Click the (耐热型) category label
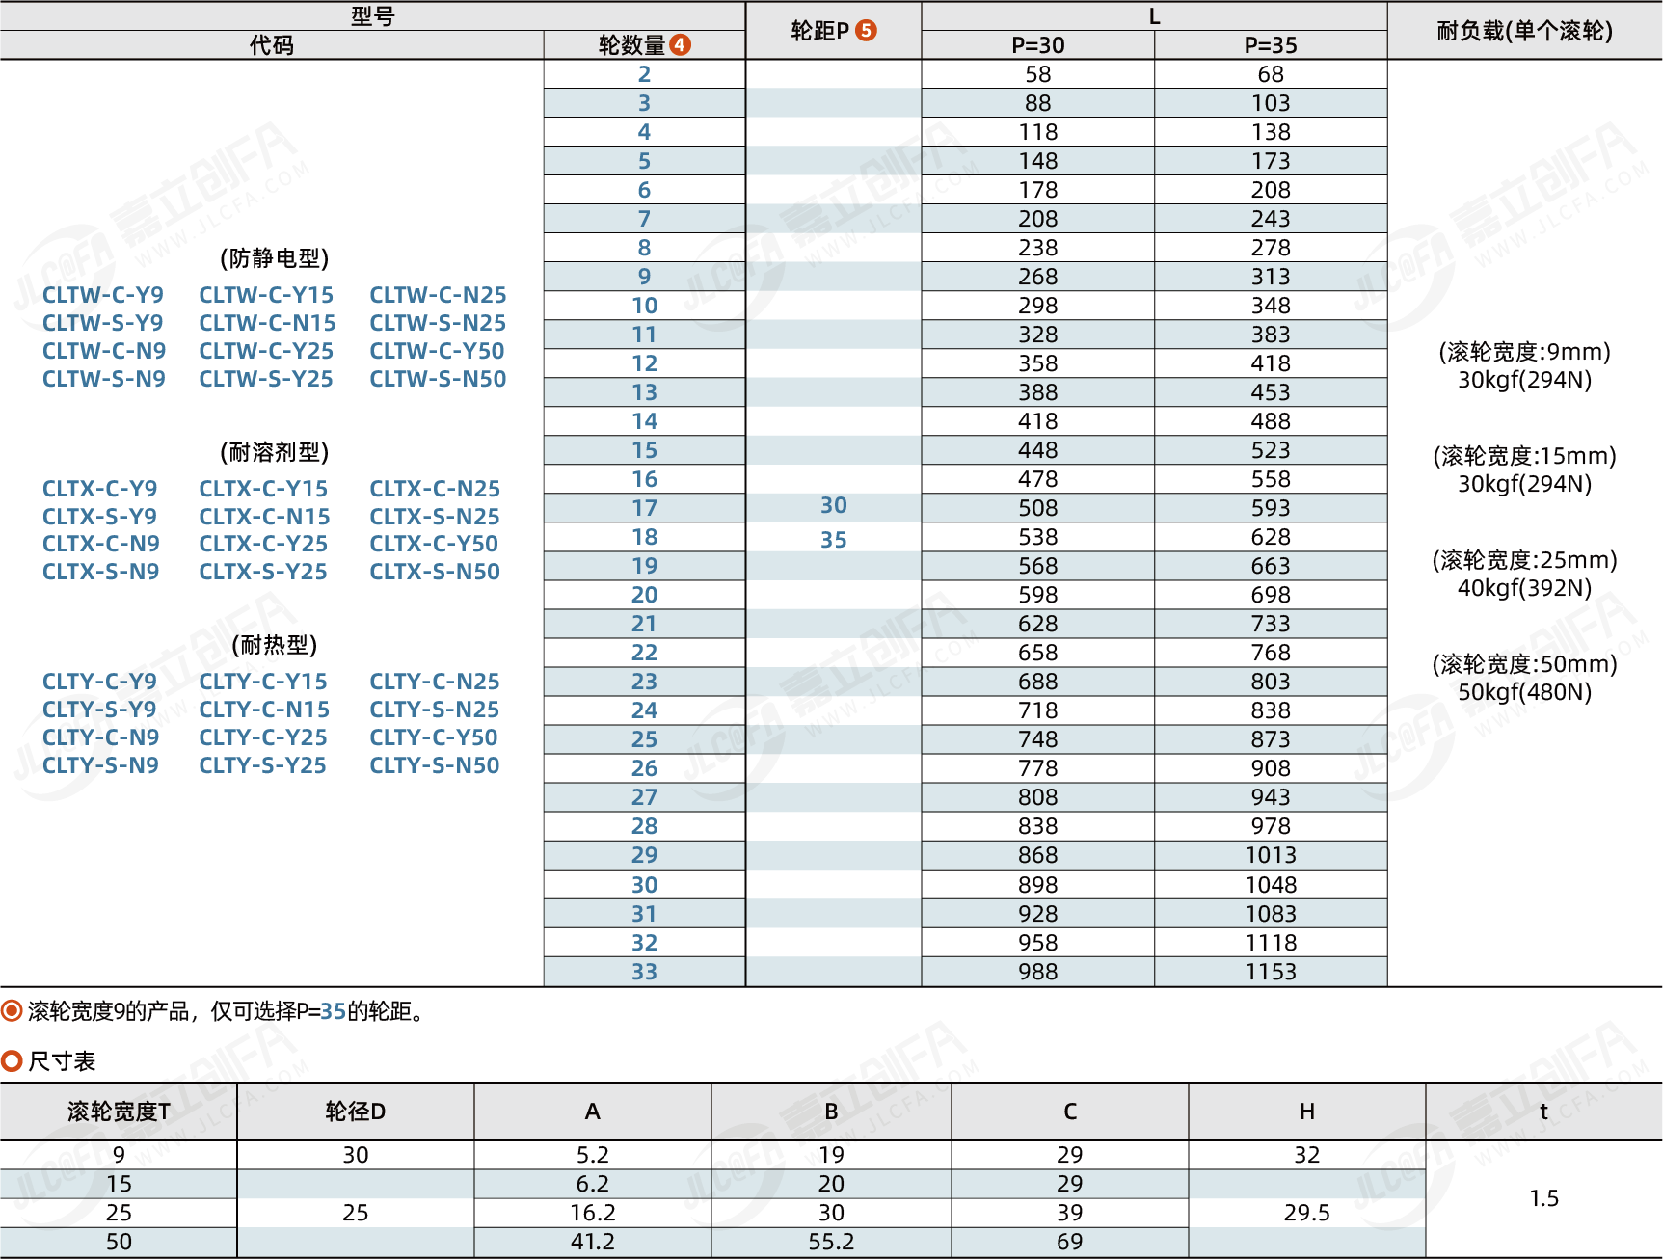This screenshot has height=1259, width=1663. (275, 645)
